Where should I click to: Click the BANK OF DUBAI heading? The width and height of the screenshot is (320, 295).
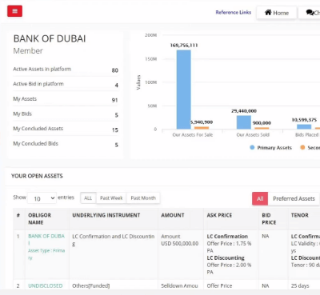(x=50, y=38)
